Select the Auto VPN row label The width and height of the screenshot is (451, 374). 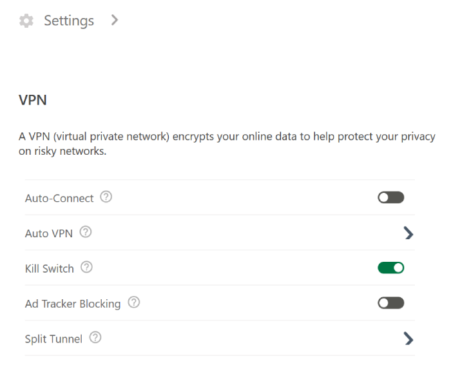(49, 233)
